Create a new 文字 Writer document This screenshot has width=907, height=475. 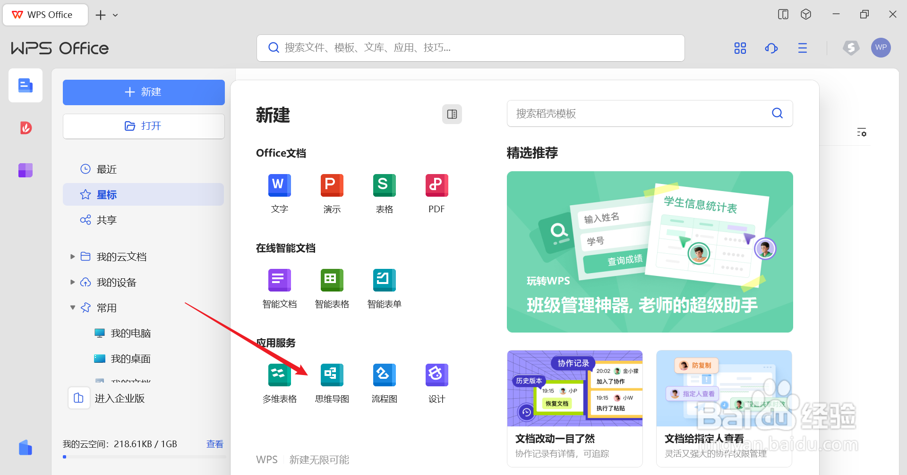point(280,193)
